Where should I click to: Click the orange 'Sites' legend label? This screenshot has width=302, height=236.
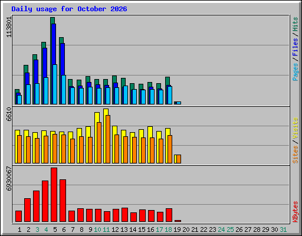(296, 155)
